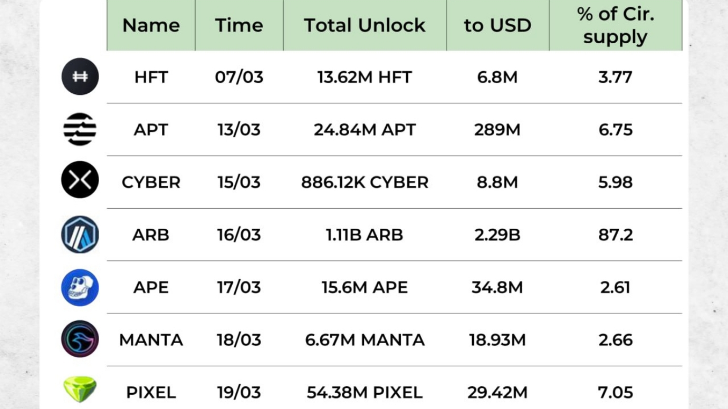728x409 pixels.
Task: Click the HFT token logo icon
Action: click(80, 76)
